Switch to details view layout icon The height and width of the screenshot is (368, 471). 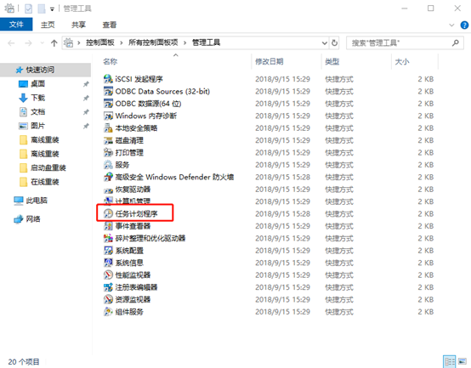[450, 362]
